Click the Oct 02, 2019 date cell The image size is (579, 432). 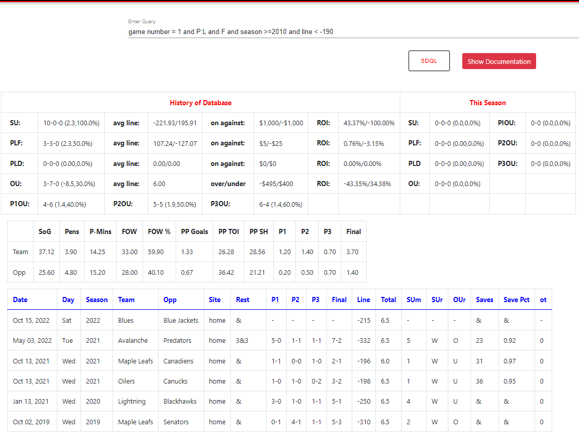tap(31, 422)
